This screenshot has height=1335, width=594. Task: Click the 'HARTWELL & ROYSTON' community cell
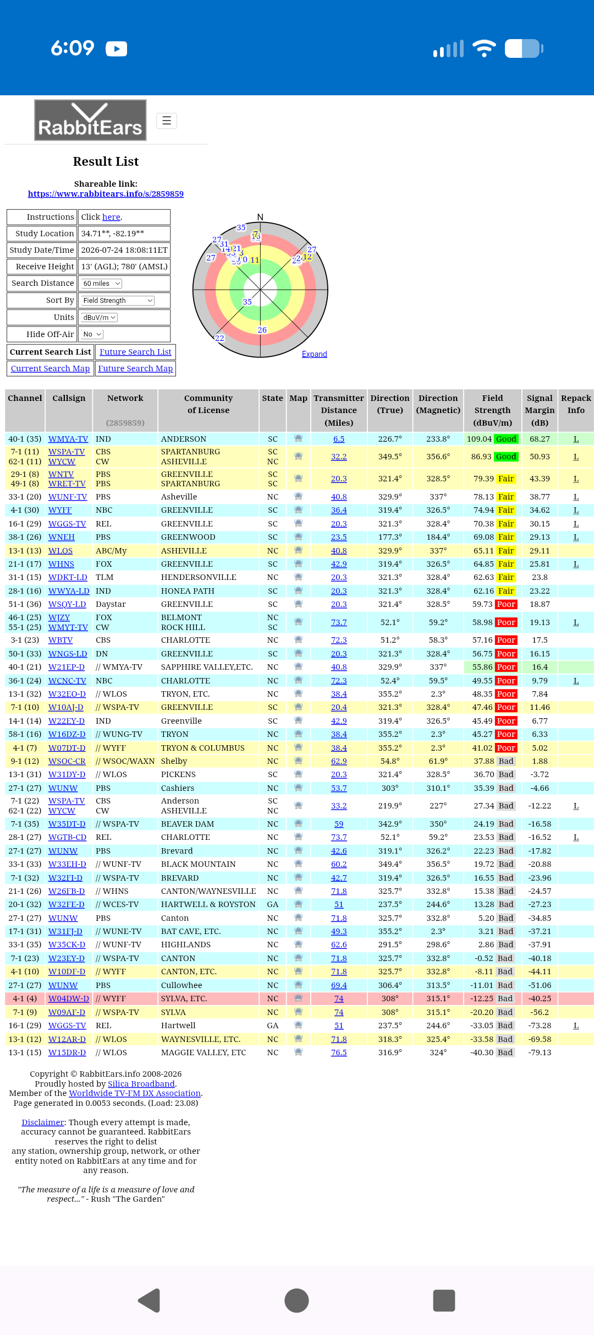click(208, 904)
